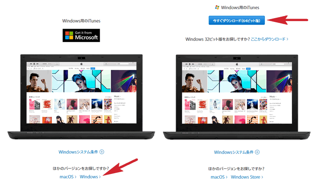
Task: Expand left Windowsシステム条件 section
Action: (81, 152)
